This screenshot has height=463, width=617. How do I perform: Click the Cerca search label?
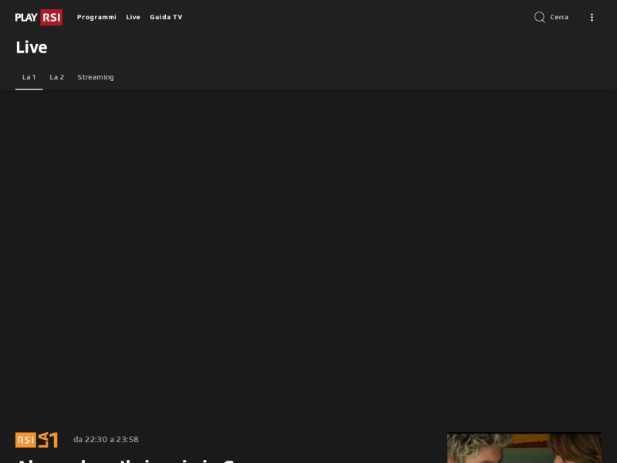coord(559,17)
